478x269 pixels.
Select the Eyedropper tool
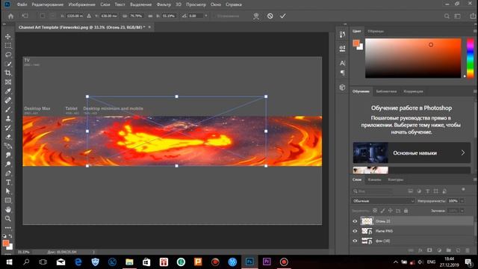click(8, 91)
